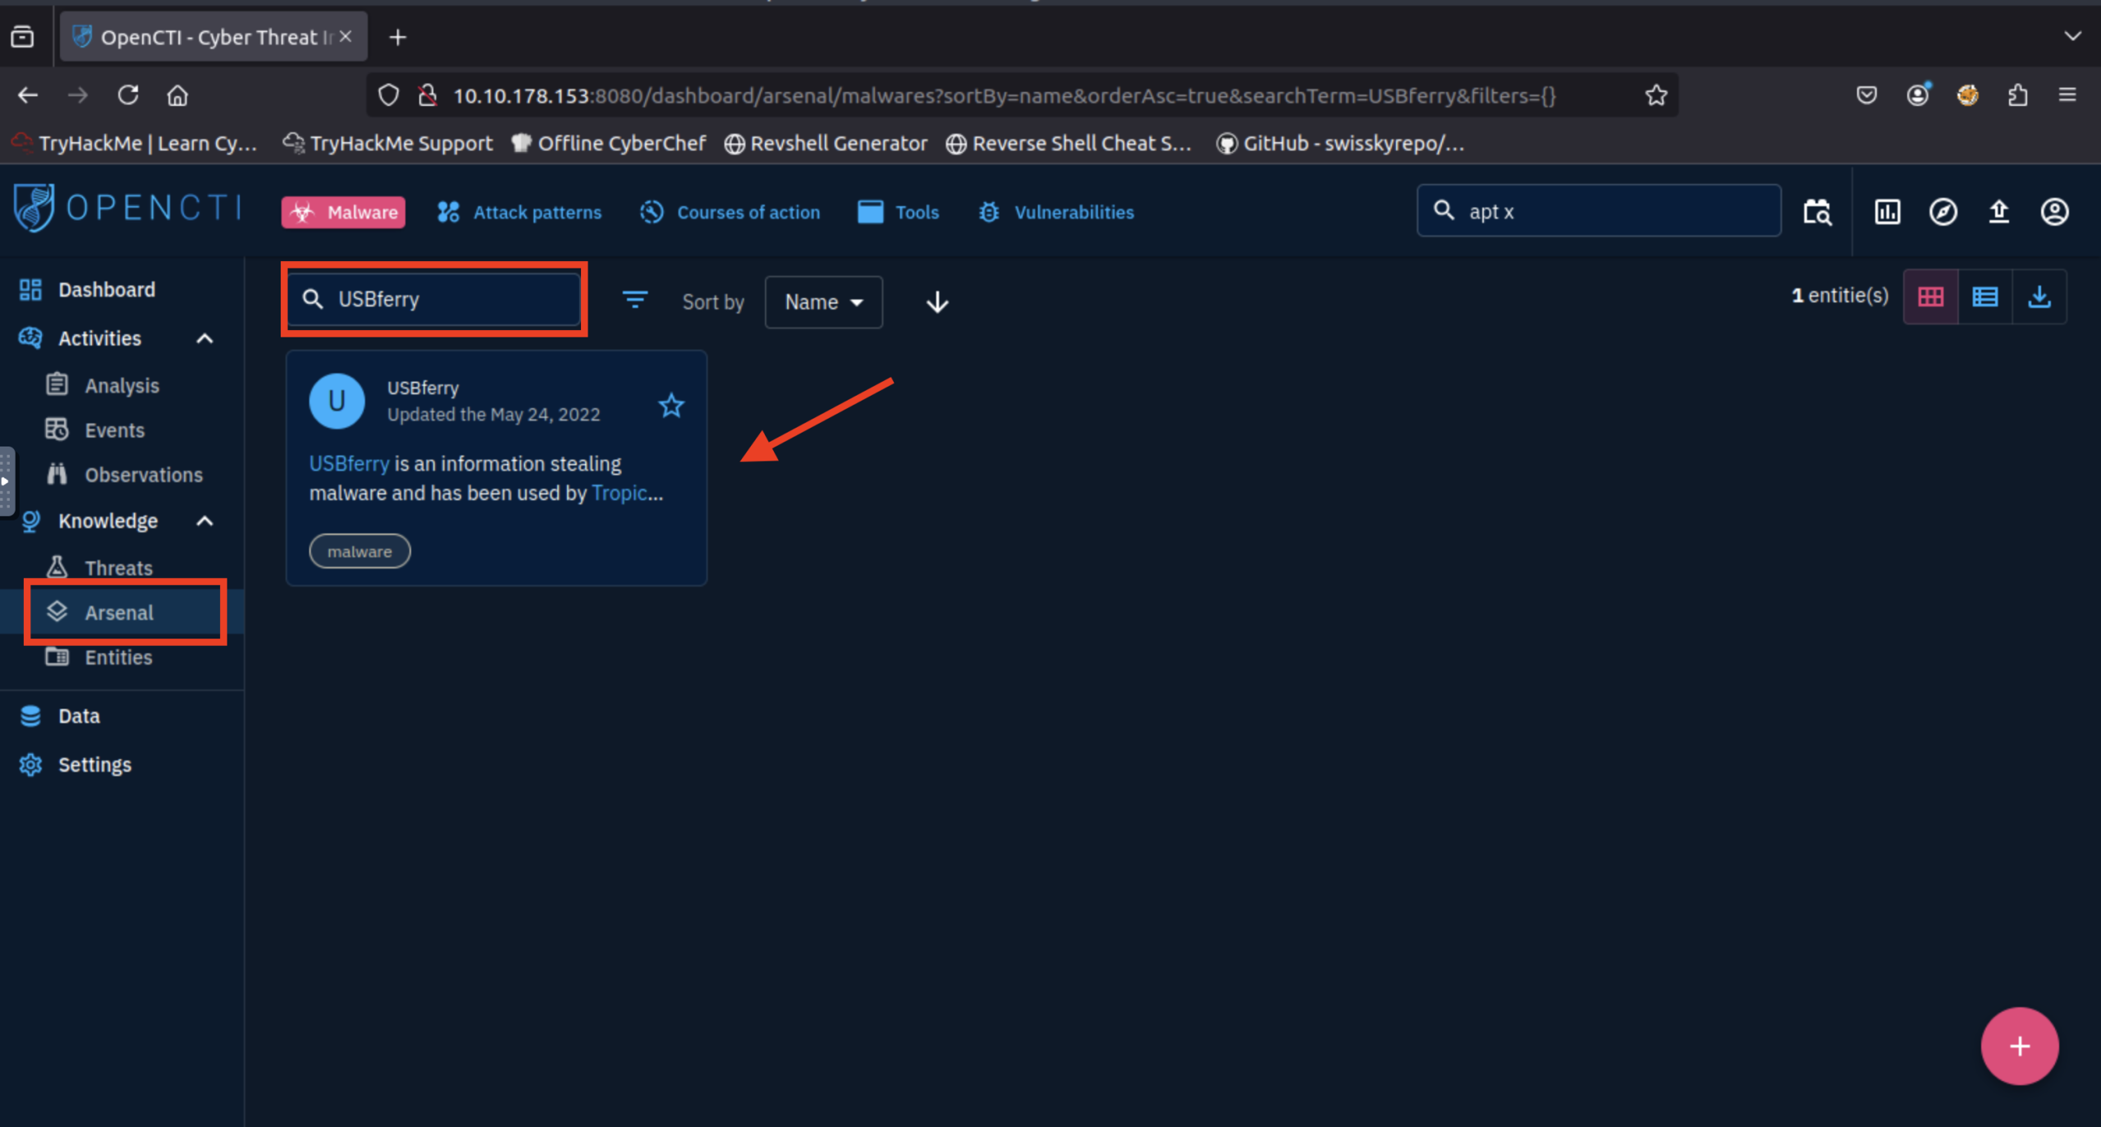Open a new browser tab
2101x1127 pixels.
[398, 37]
